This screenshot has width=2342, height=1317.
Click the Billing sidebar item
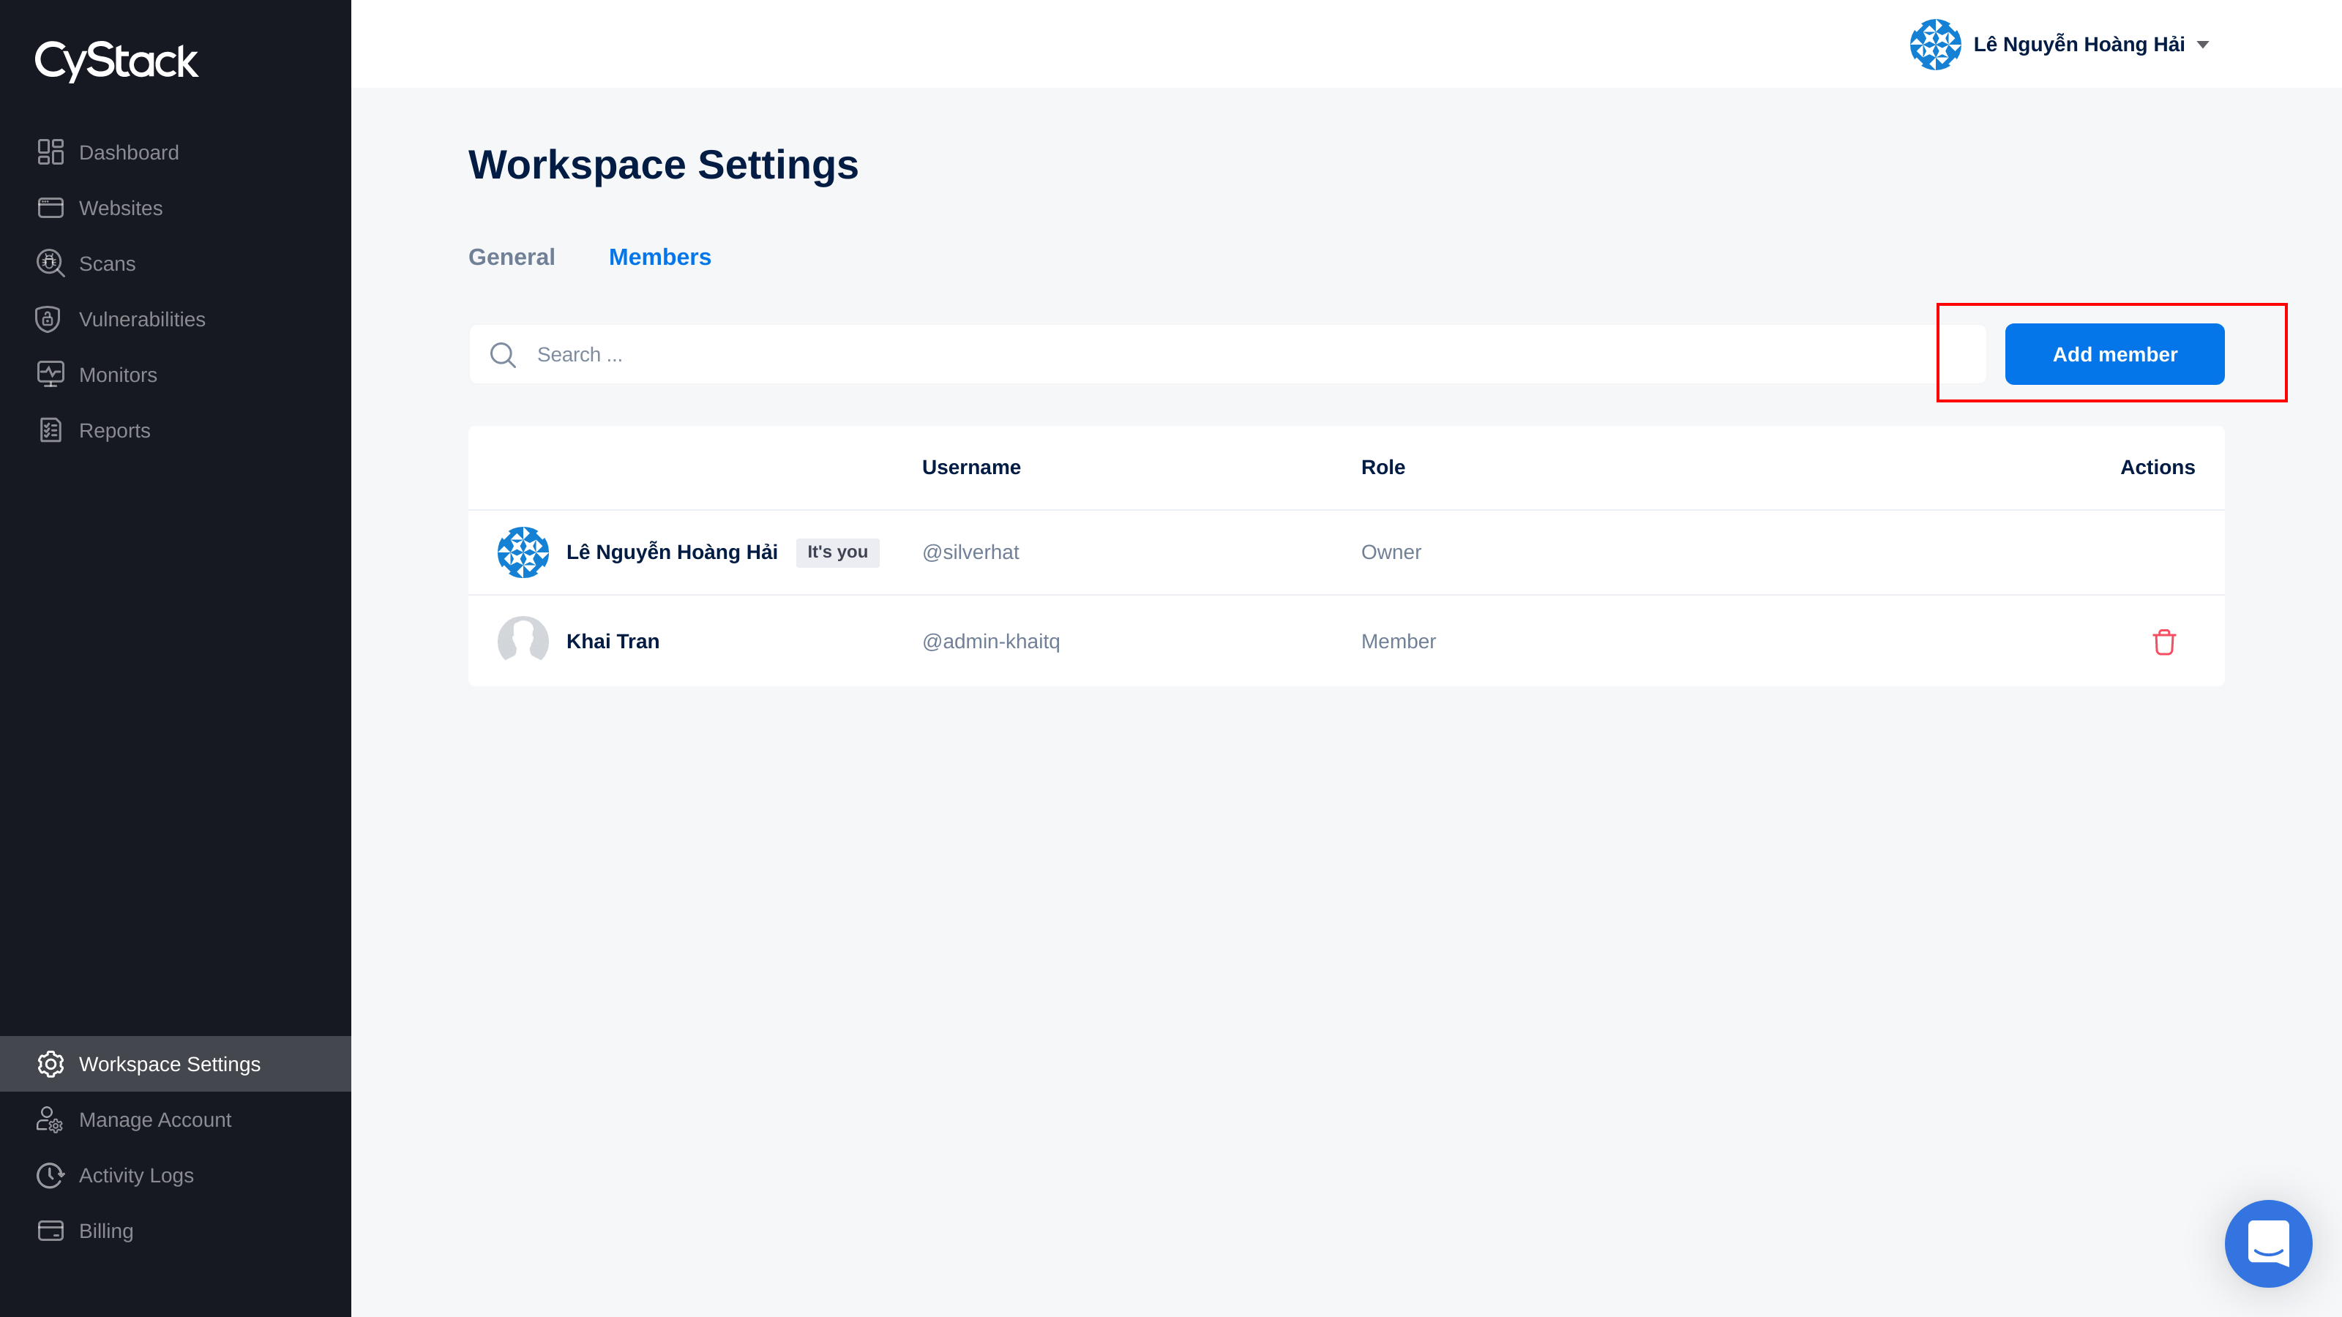point(106,1230)
